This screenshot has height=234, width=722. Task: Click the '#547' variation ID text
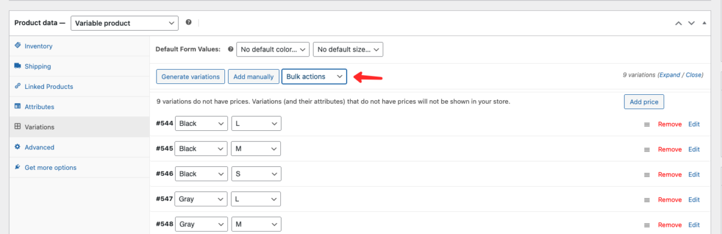(x=164, y=199)
